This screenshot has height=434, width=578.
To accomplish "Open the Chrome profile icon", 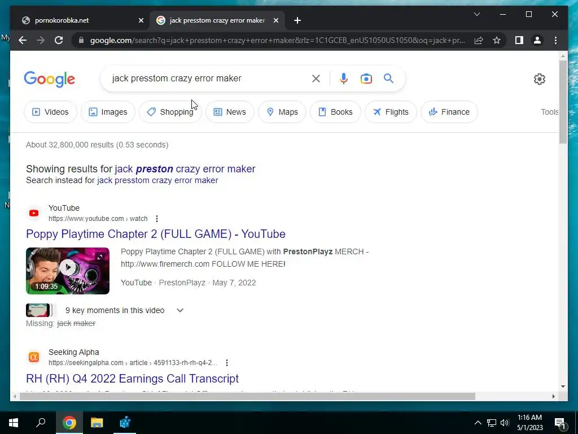I will pyautogui.click(x=537, y=40).
